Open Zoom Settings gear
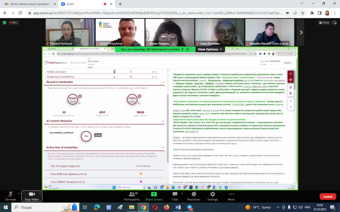 pos(212,196)
